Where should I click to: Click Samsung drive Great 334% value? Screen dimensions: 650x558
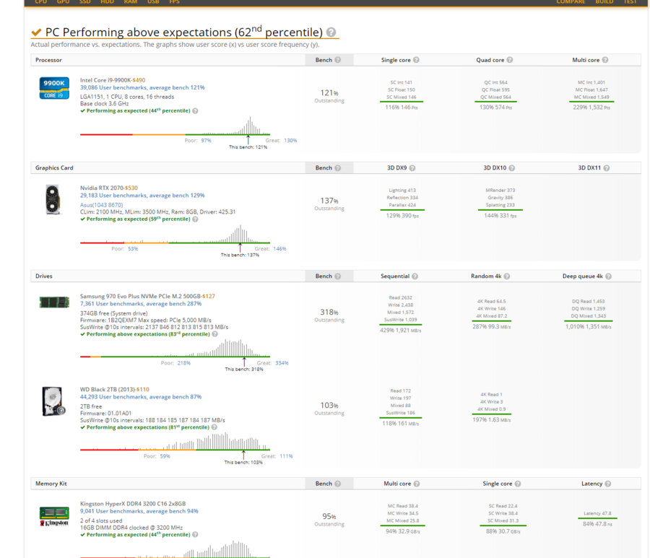(282, 363)
